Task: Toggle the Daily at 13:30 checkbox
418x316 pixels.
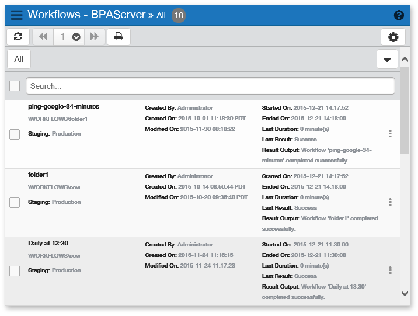Action: click(x=15, y=271)
